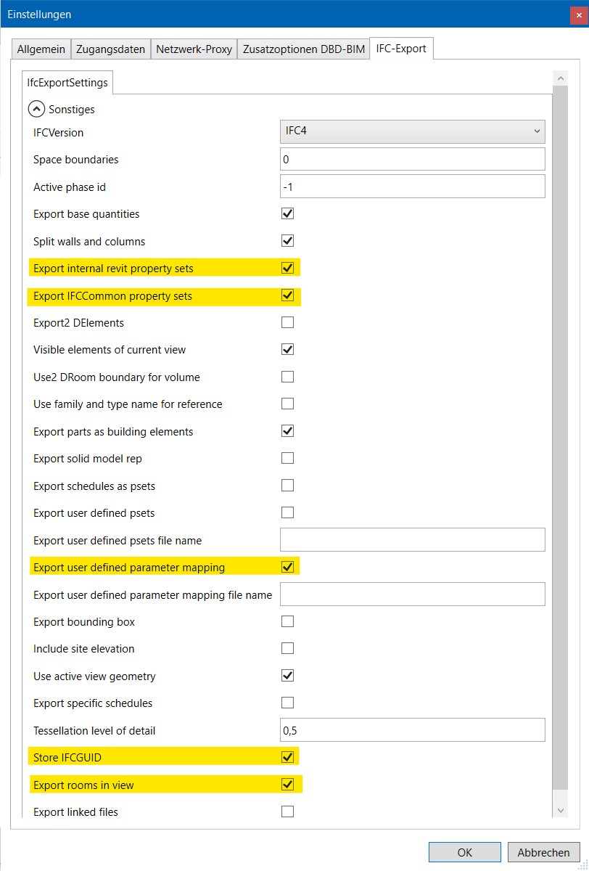The image size is (589, 871).
Task: Disable Export internal revit property sets
Action: click(287, 268)
